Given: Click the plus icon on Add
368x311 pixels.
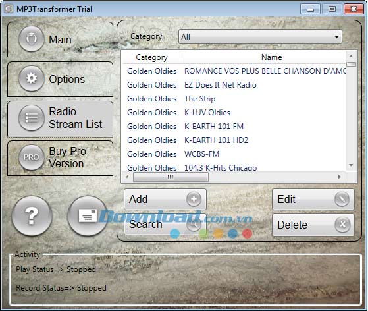Looking at the screenshot, I should (x=194, y=199).
